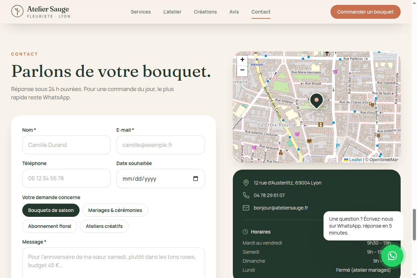This screenshot has height=278, width=417.
Task: Click the Lundi hours row label
Action: pos(249,270)
